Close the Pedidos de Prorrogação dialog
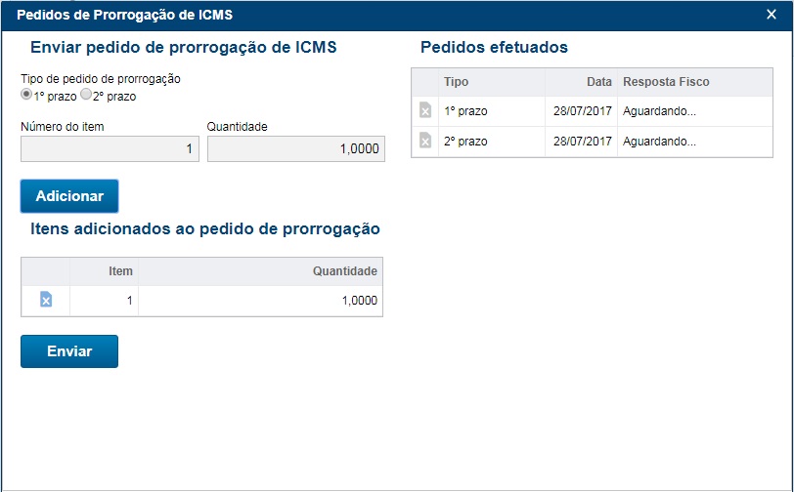 [x=772, y=15]
